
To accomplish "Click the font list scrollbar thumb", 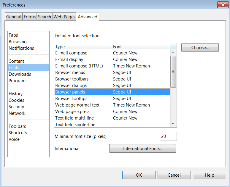I will pyautogui.click(x=173, y=72).
